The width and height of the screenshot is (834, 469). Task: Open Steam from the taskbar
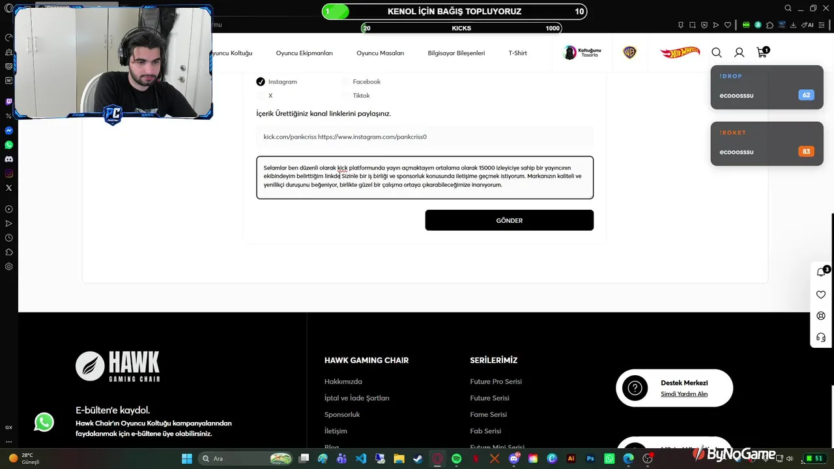coord(418,459)
